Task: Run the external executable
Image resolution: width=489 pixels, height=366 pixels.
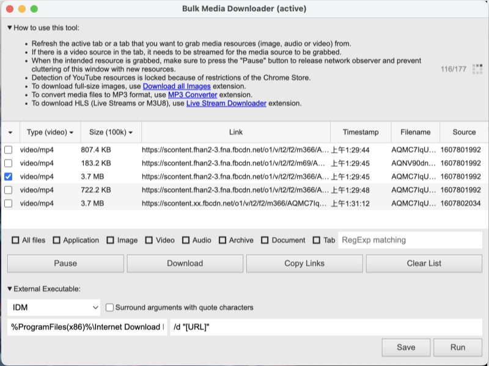Action: click(458, 347)
